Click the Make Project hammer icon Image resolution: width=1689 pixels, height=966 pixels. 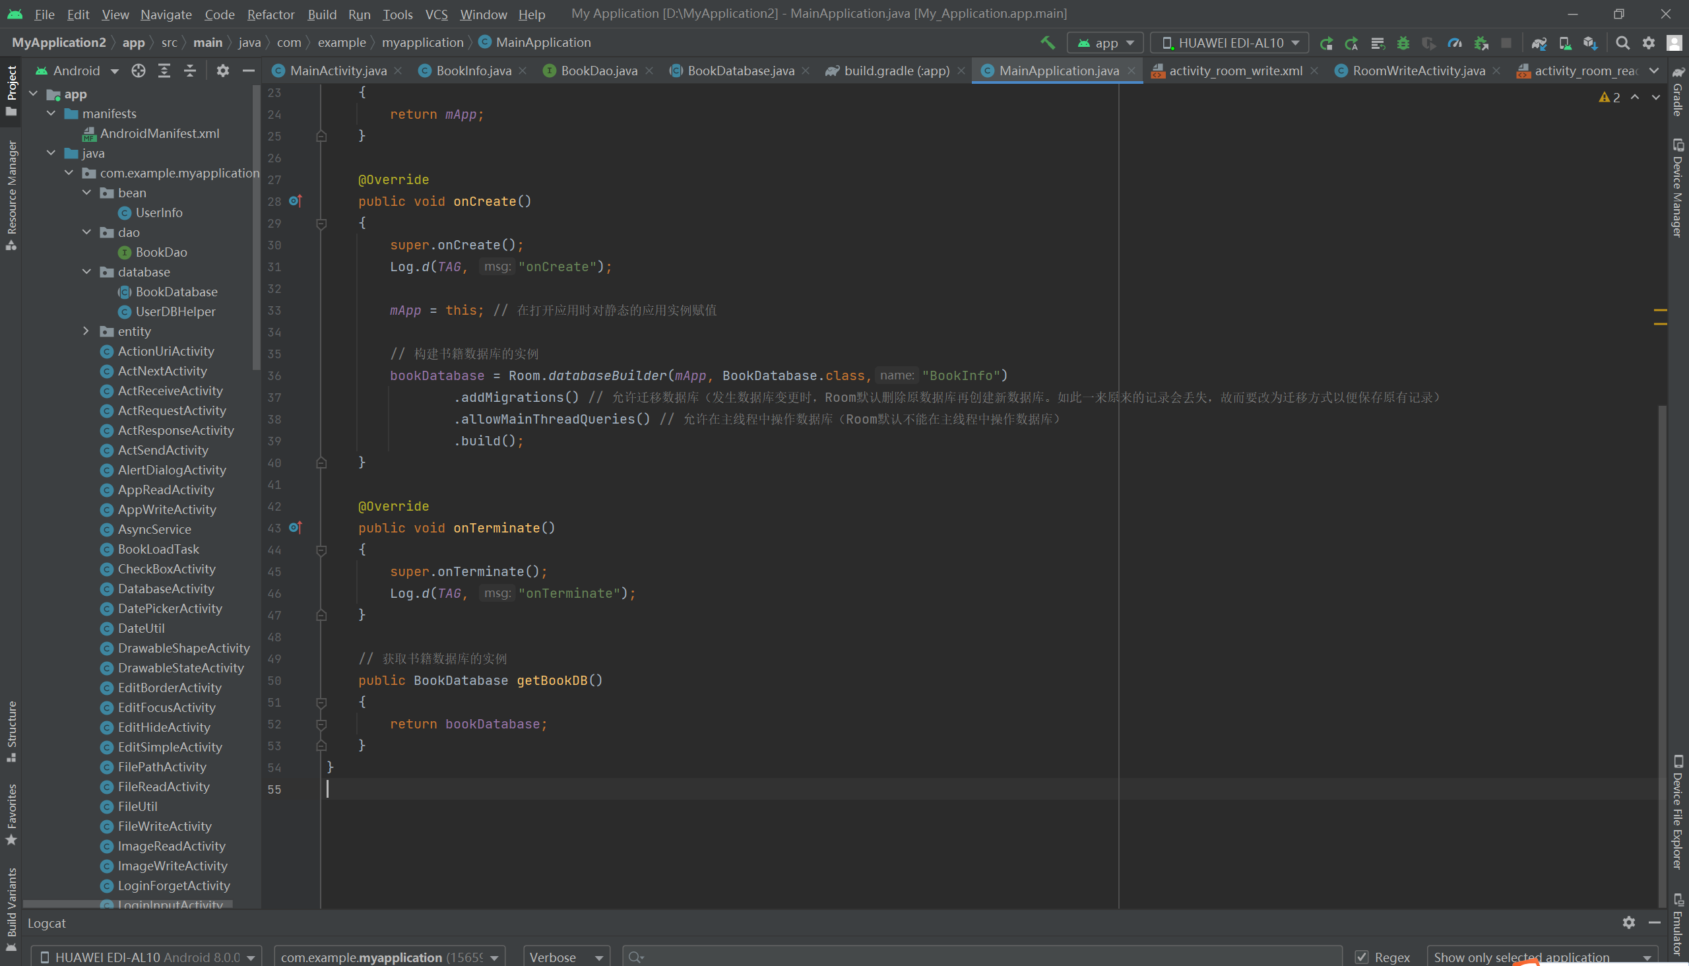pyautogui.click(x=1048, y=42)
